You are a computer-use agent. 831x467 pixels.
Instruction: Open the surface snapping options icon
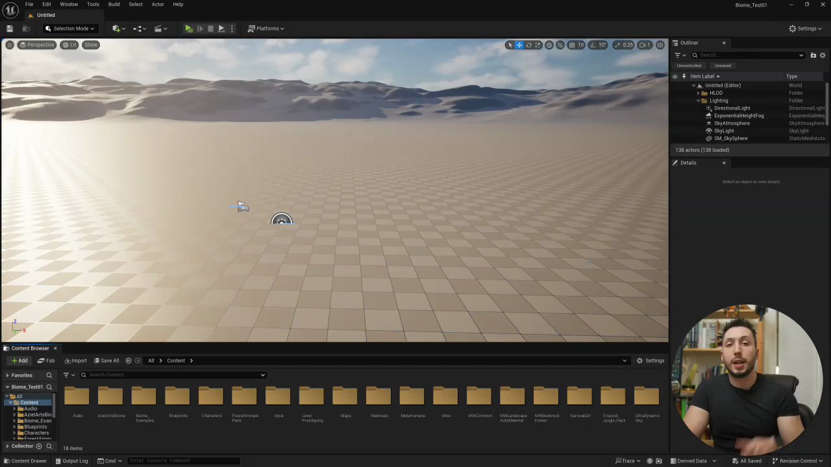(x=560, y=45)
